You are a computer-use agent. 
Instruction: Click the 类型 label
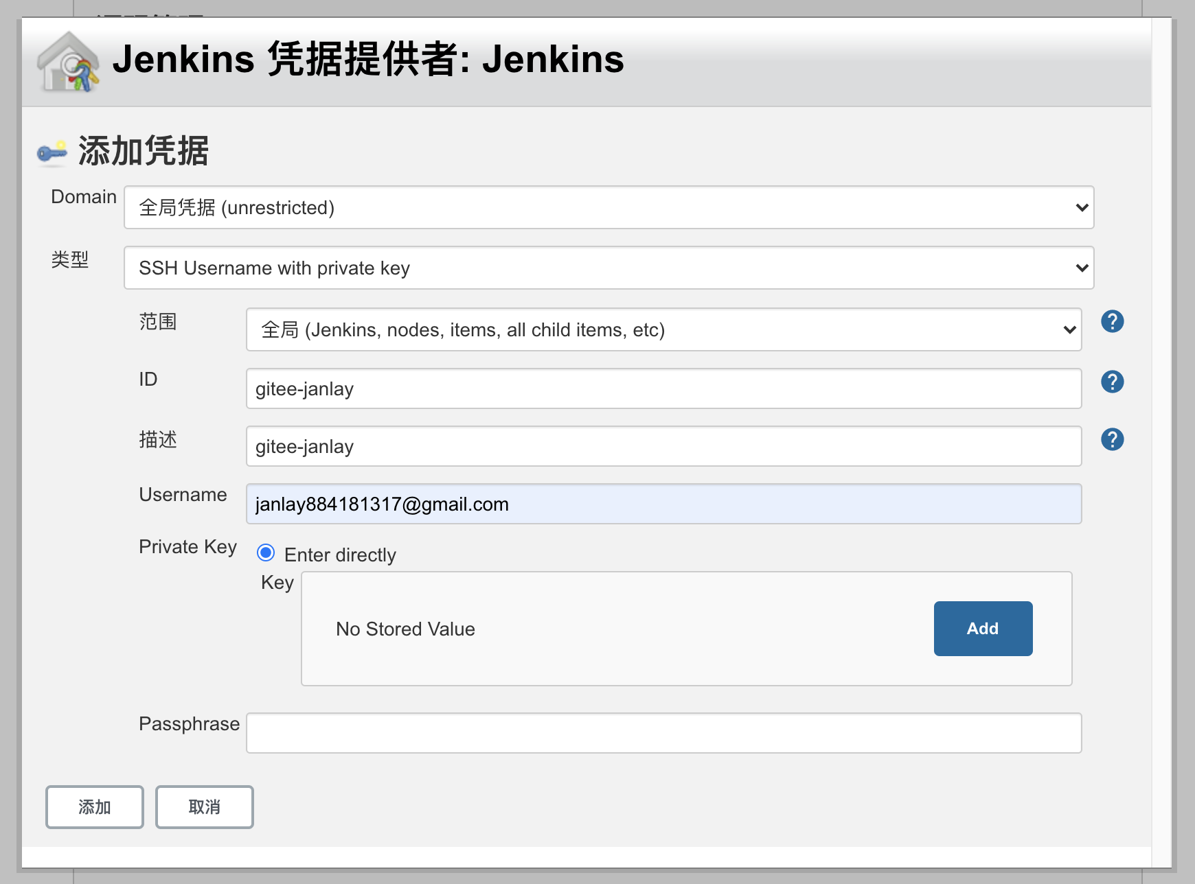(x=70, y=259)
